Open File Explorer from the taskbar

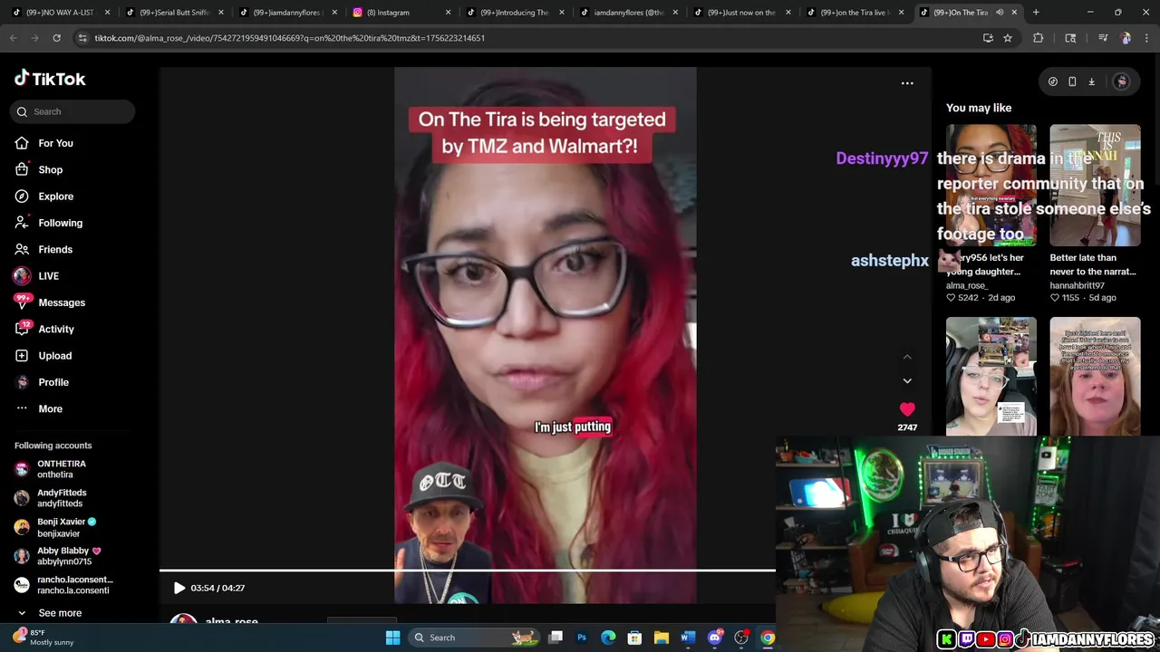662,638
